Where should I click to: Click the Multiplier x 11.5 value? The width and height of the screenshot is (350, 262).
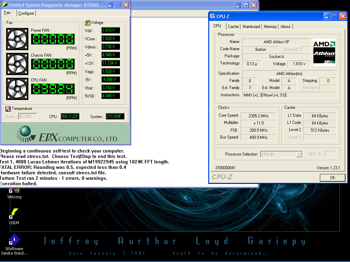tap(258, 123)
